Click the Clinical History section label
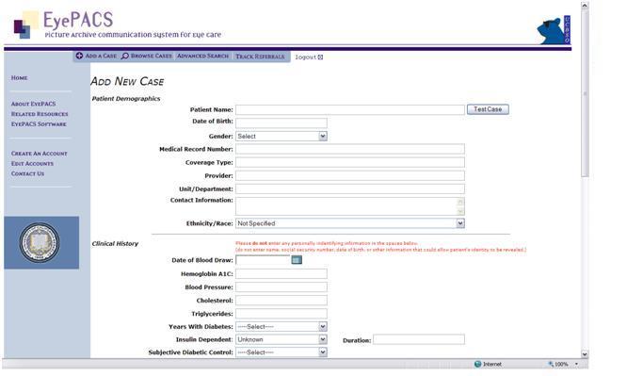The image size is (643, 376). point(115,243)
